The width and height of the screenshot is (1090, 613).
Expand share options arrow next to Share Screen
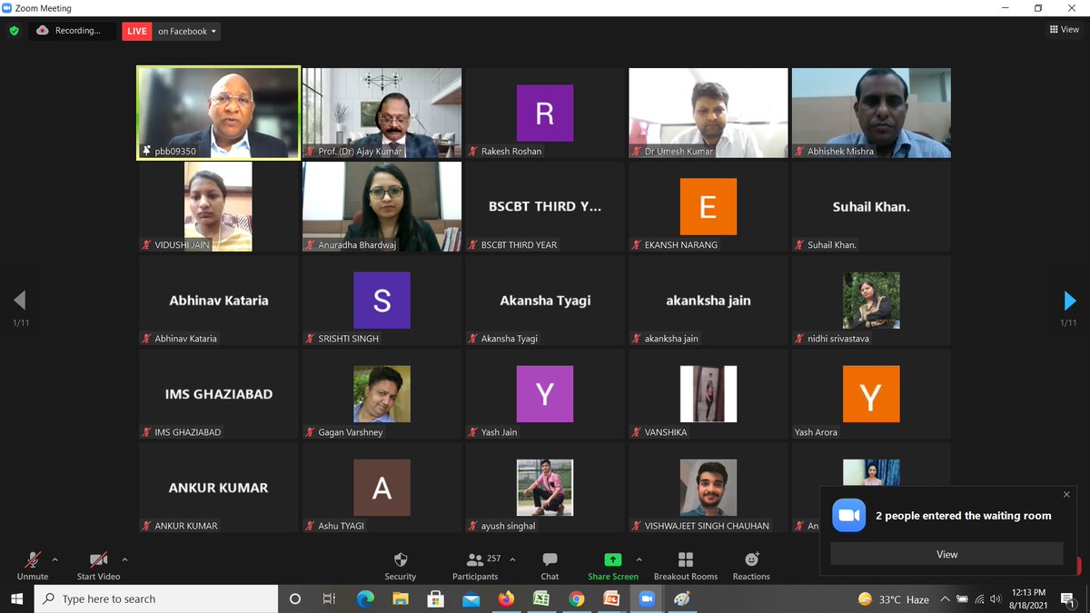(639, 559)
